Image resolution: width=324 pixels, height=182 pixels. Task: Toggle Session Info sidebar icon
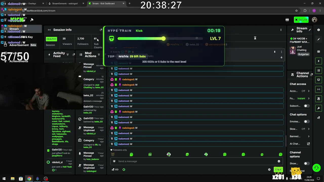(x=318, y=89)
